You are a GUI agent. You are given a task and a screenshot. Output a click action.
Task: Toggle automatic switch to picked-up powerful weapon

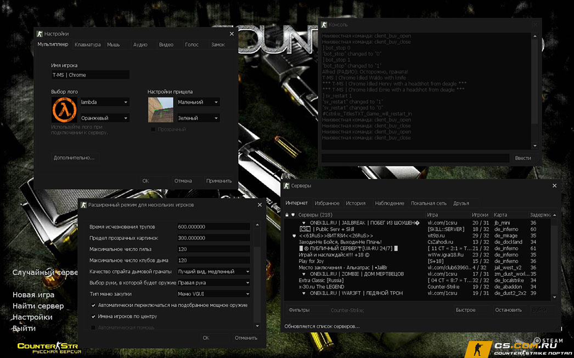point(93,305)
